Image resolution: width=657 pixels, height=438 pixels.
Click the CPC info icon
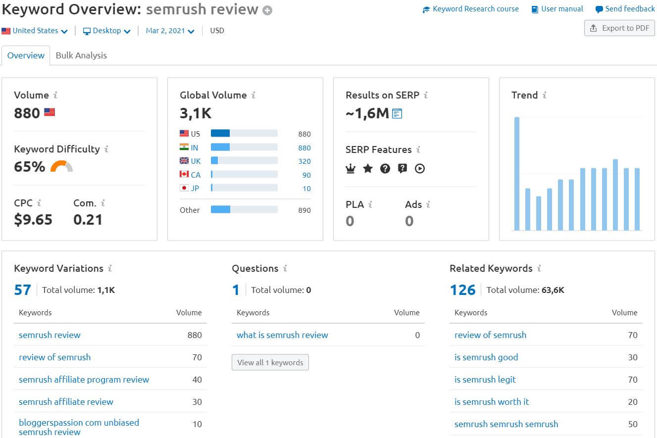coord(39,203)
